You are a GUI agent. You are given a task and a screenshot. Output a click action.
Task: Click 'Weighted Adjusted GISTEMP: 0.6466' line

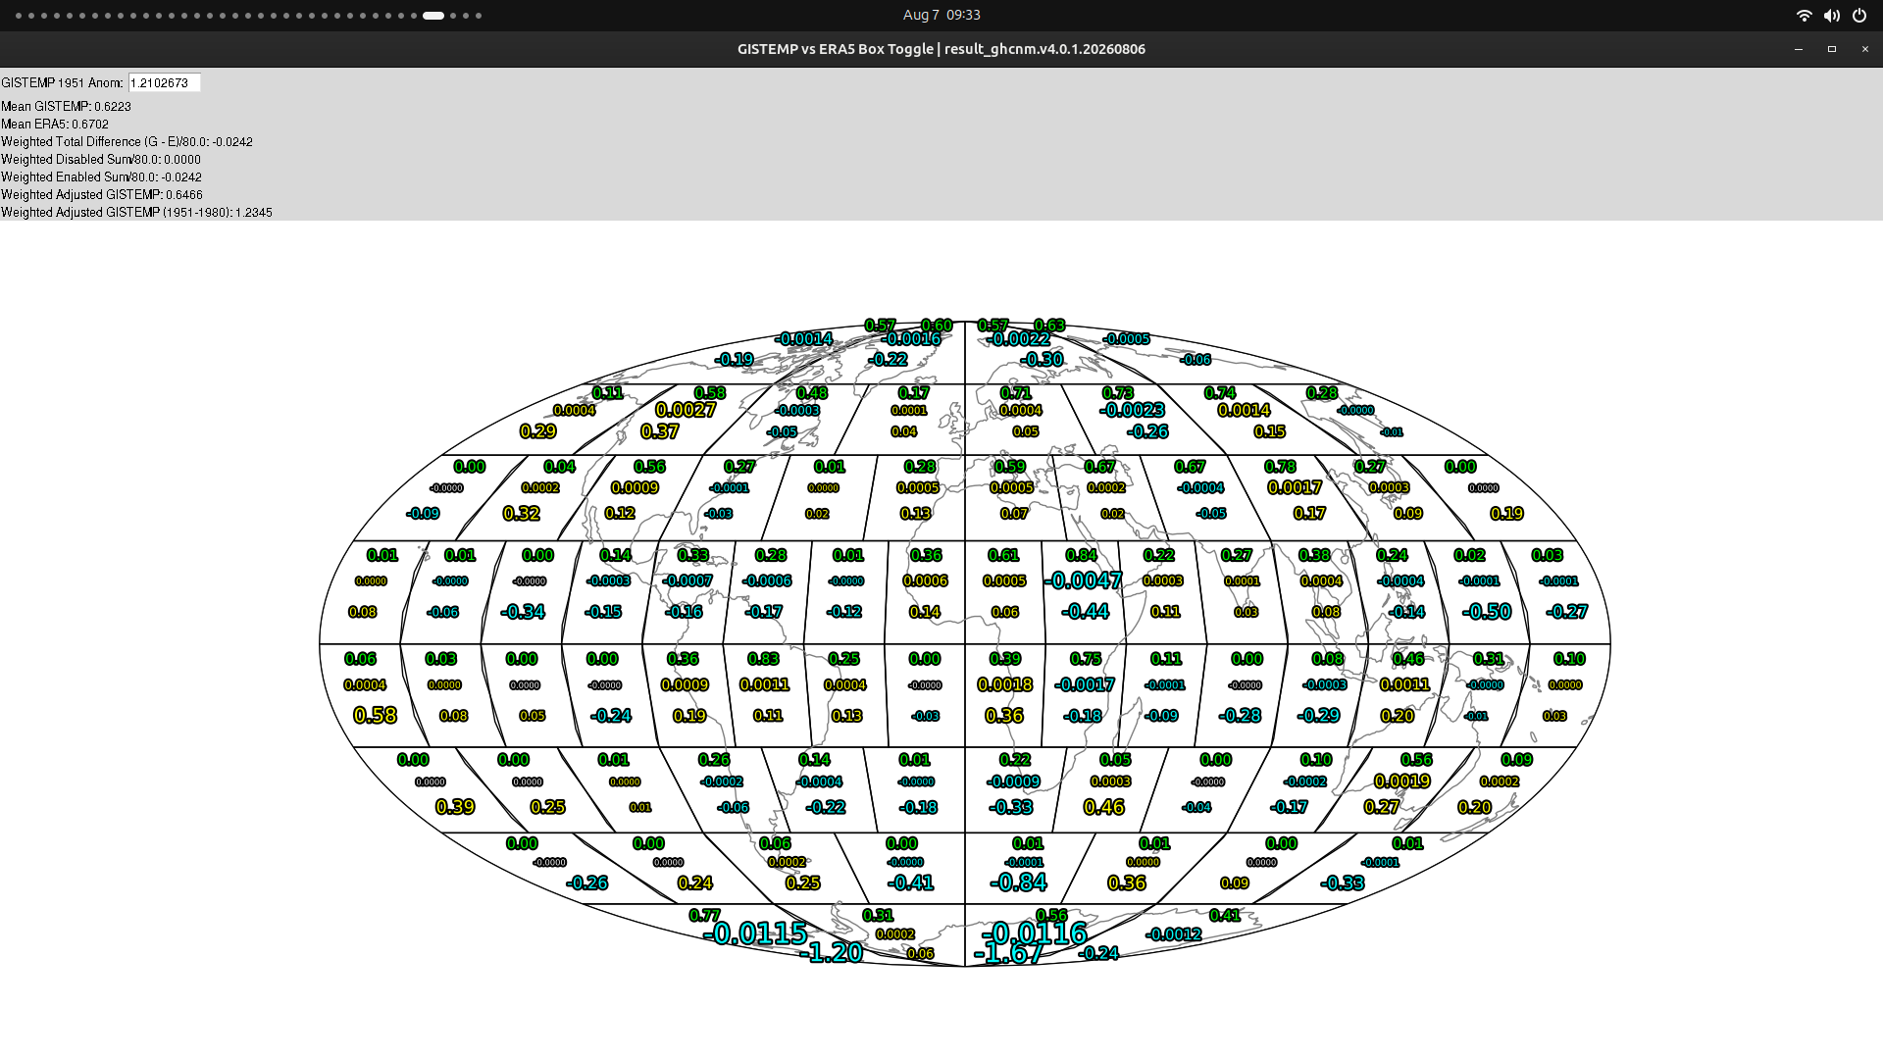[102, 194]
